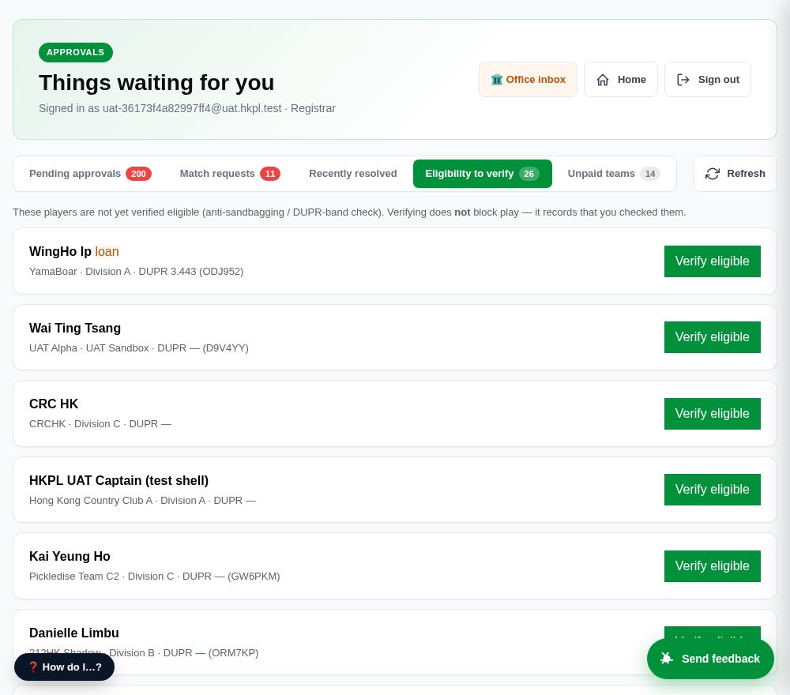Click the Signed in as email text

[187, 108]
